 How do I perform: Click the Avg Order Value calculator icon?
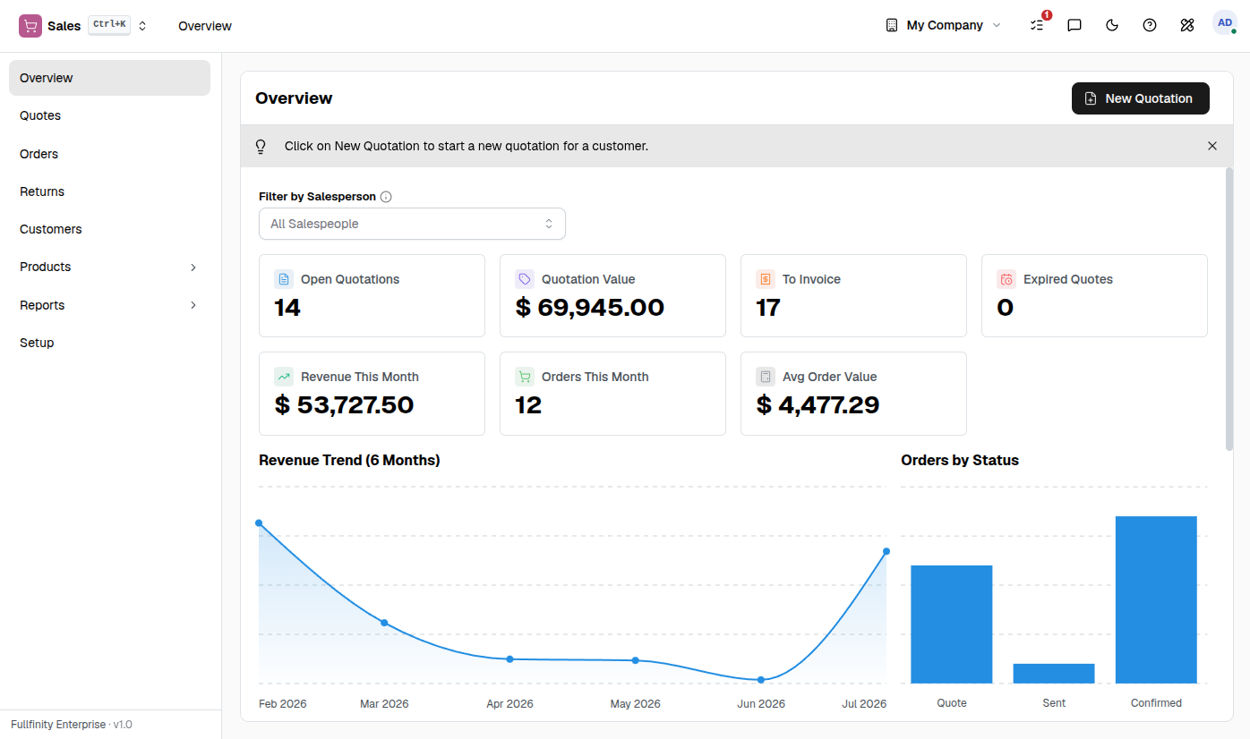(766, 377)
